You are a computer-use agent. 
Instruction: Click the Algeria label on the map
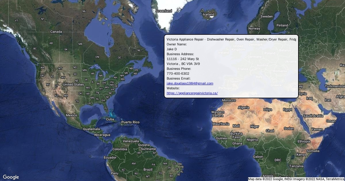click(244, 107)
